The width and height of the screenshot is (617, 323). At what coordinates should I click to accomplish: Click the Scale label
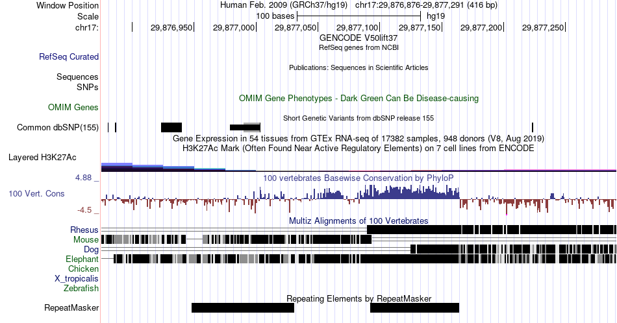coord(88,16)
